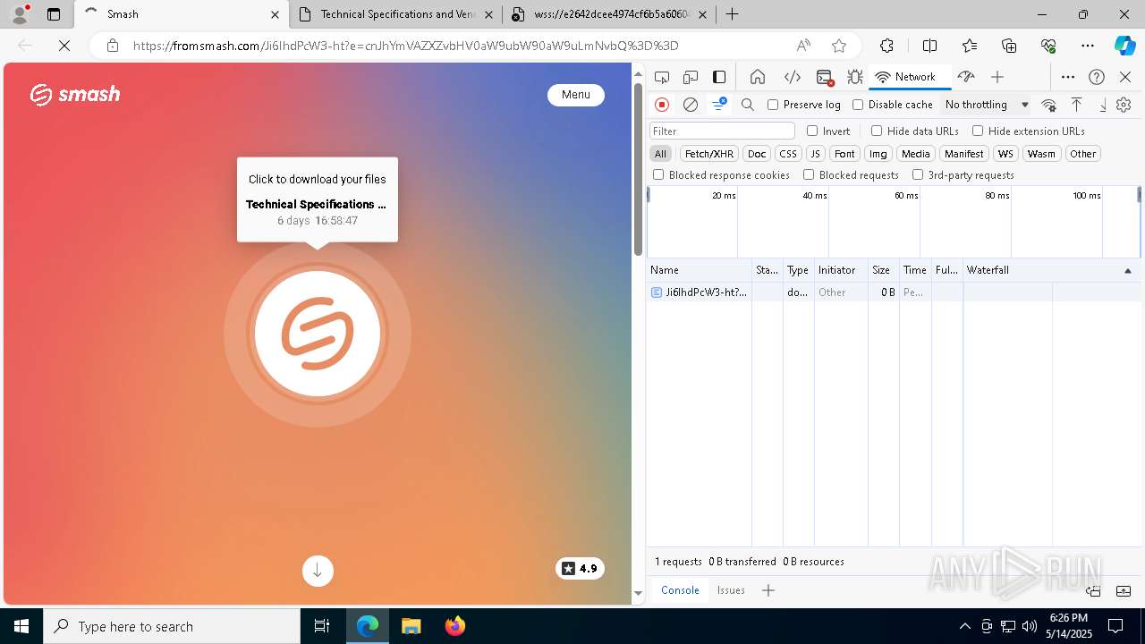Select the inspect element tool in DevTools
The width and height of the screenshot is (1145, 644).
click(662, 77)
